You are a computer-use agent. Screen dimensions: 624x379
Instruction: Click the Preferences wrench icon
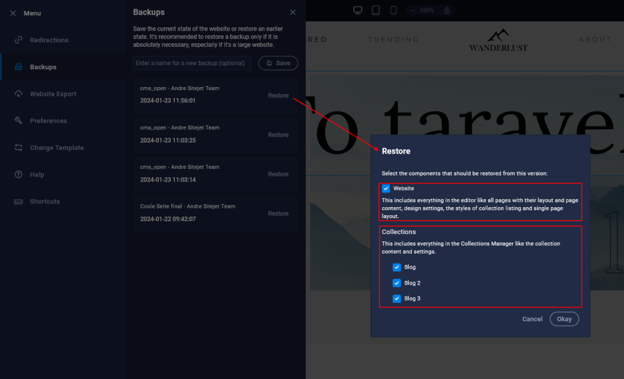click(x=18, y=120)
